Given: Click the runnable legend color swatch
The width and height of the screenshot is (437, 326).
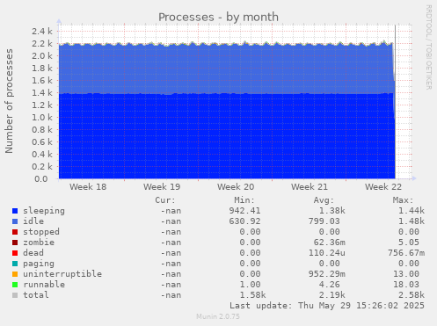Looking at the screenshot, I should coord(15,285).
